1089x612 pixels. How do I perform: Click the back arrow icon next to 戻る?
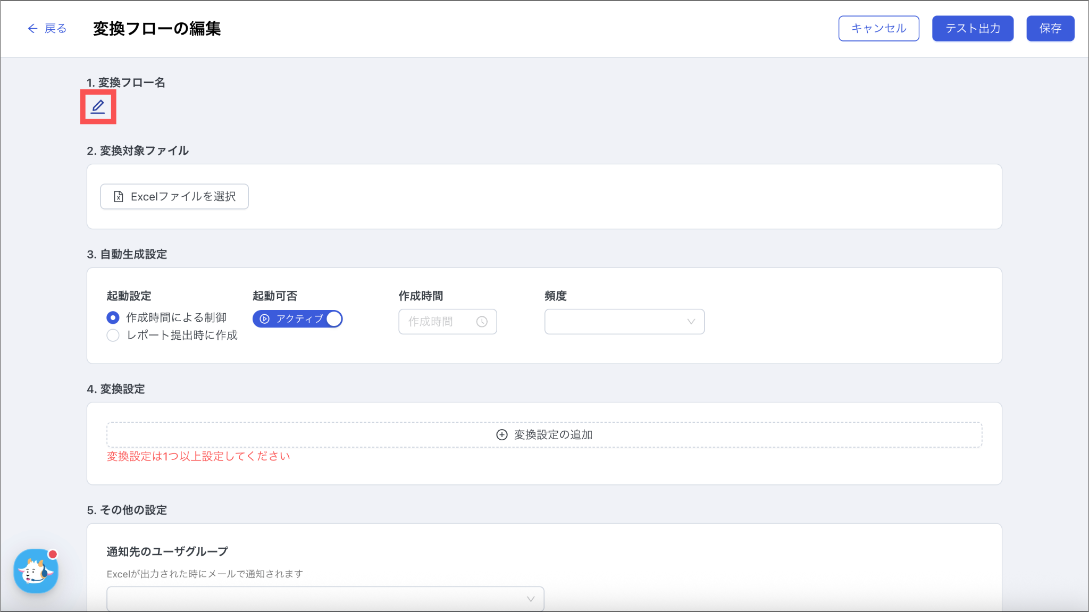[x=32, y=29]
